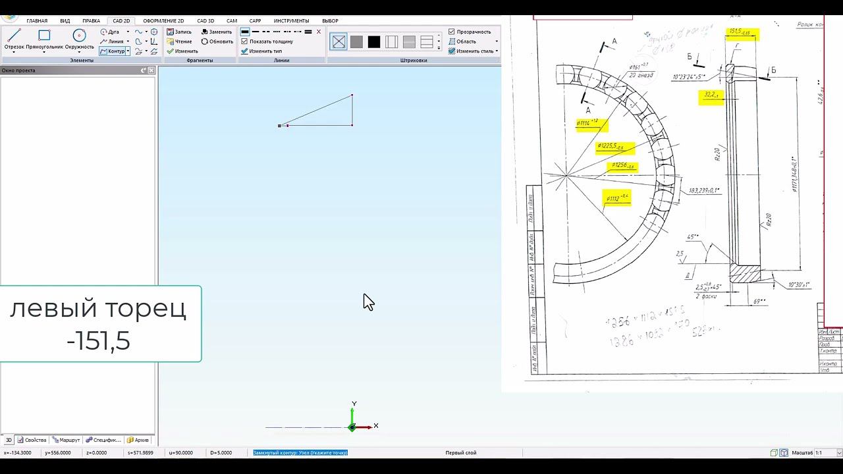Switch to the Архив panel tab
843x474 pixels.
tap(138, 440)
